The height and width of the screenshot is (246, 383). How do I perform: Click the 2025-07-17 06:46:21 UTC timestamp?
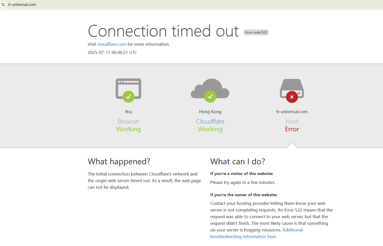112,52
